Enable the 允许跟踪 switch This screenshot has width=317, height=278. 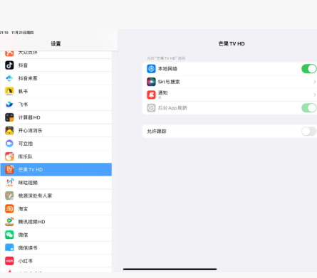(x=309, y=131)
